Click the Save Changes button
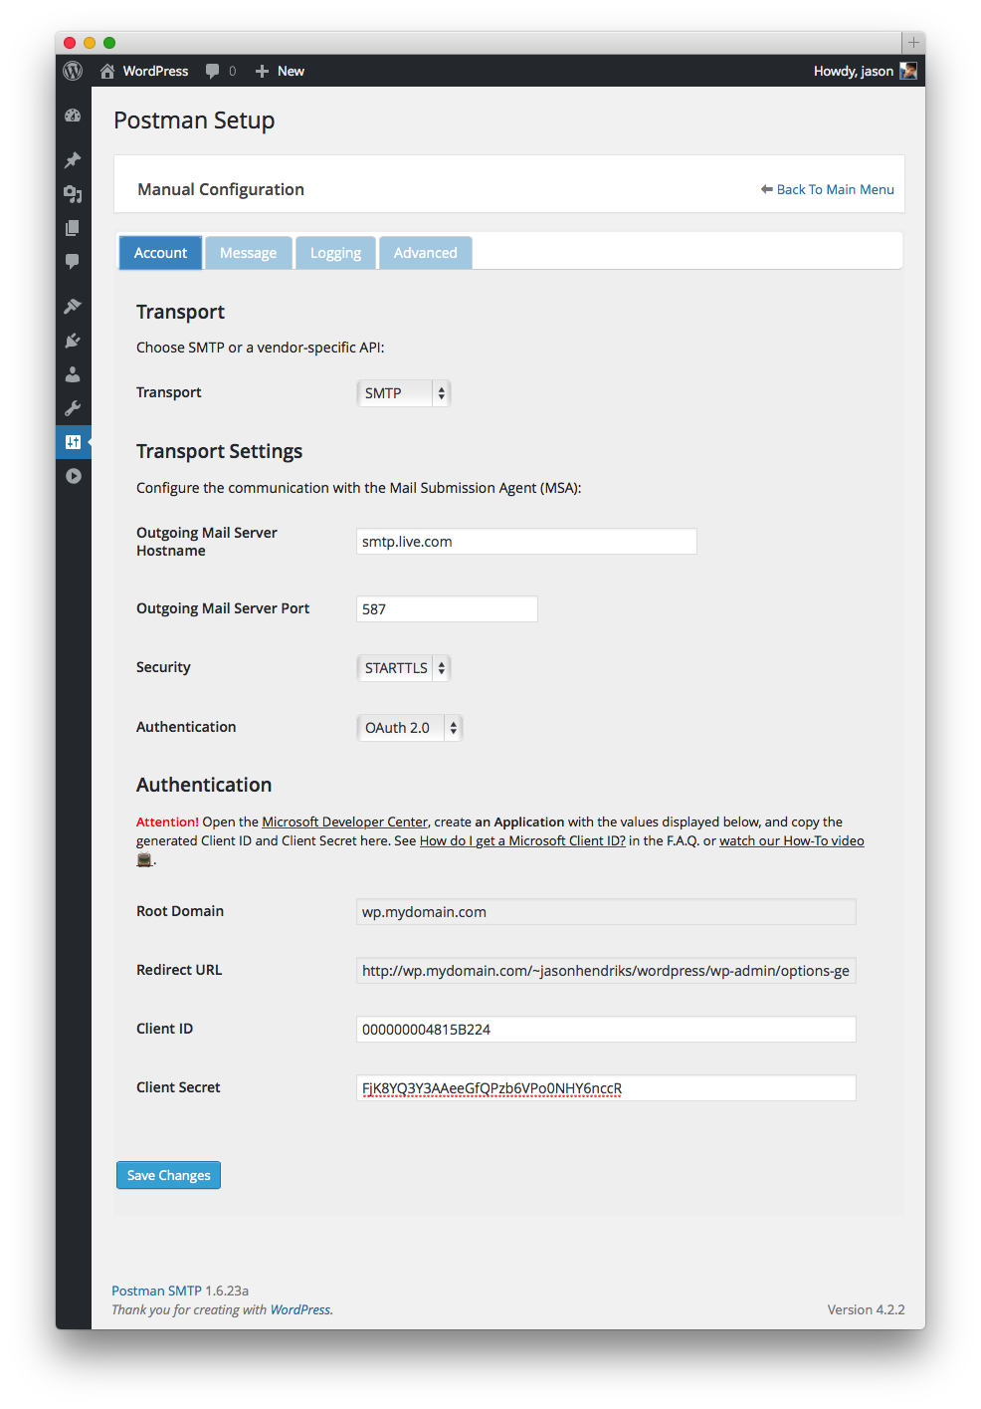Screen dimensions: 981x1409 coord(168,1175)
